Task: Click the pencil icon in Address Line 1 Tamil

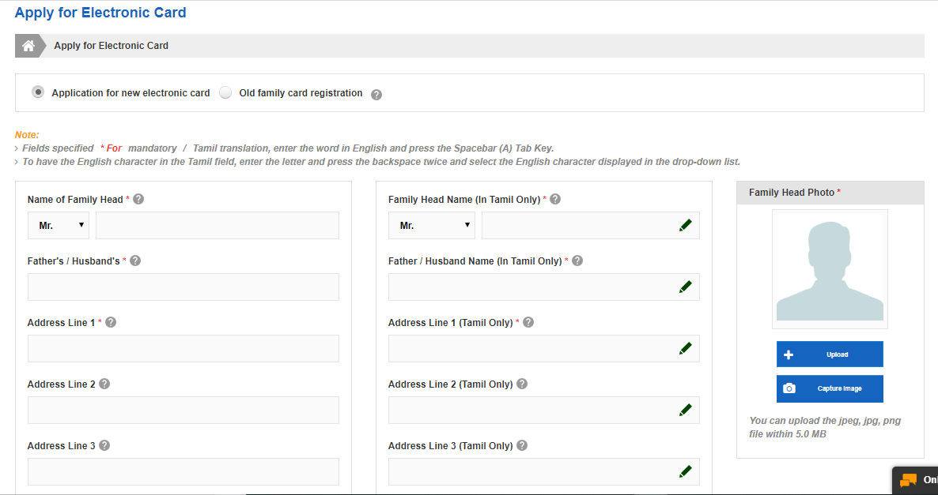Action: (x=686, y=347)
